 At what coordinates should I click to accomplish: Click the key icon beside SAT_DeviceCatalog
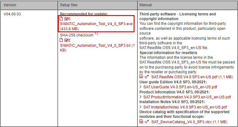coord(147,122)
